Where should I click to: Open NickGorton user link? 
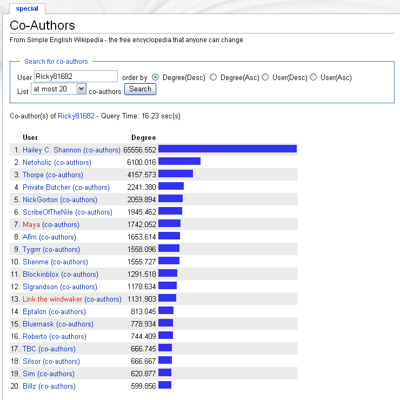pos(41,199)
